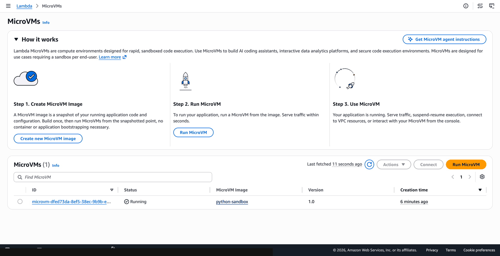Click the 11 seconds ago last fetched text

click(347, 164)
